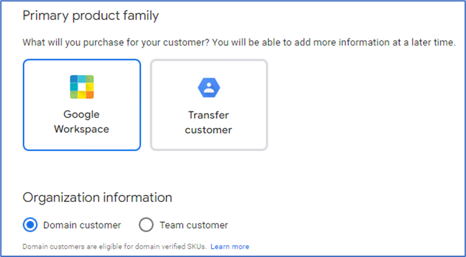Click the "Team customer" option label

pyautogui.click(x=194, y=225)
